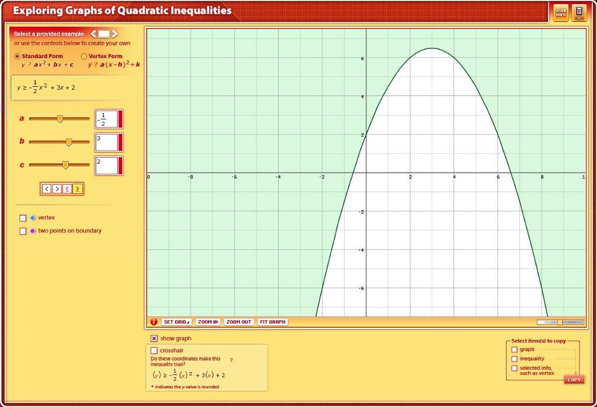Select the less-than-or-equal symbol
The image size is (597, 407).
67,189
